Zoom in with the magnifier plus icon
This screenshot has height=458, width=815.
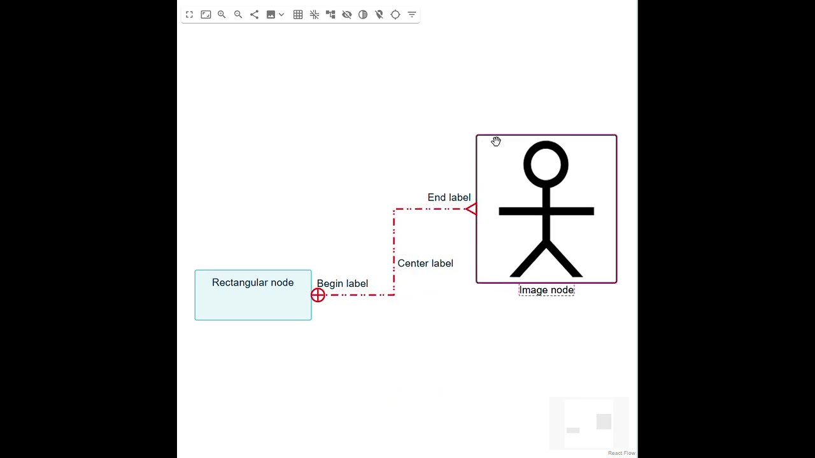click(222, 15)
